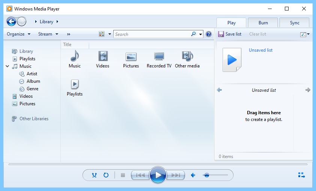Go to previous list arrow
Viewport: 316px width, 191px height.
coord(220,90)
